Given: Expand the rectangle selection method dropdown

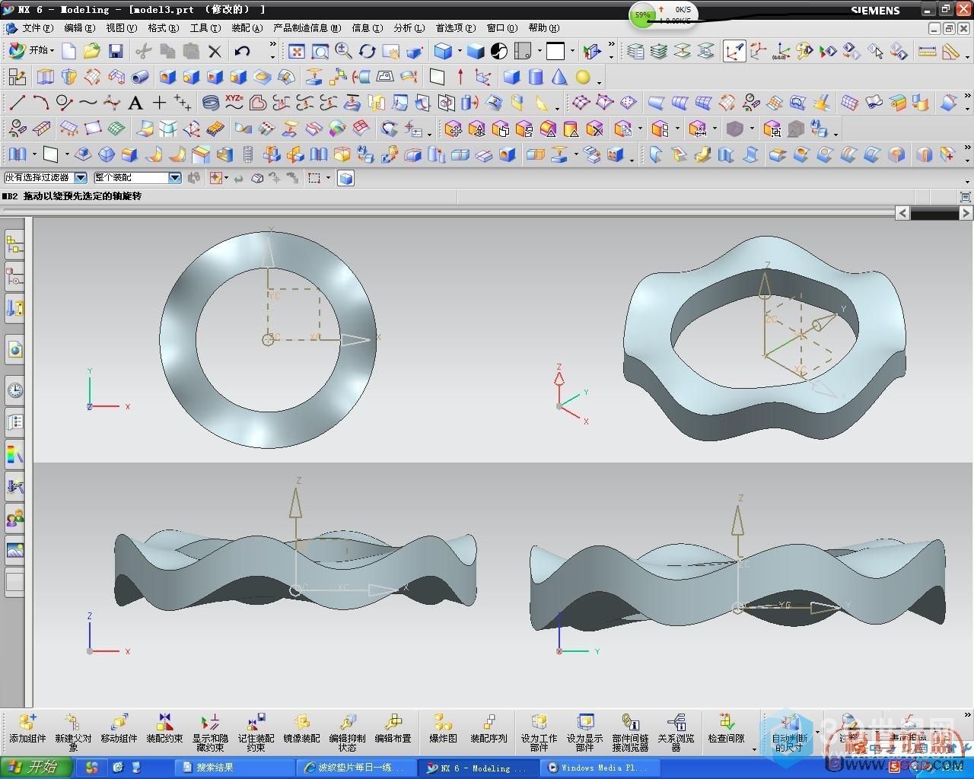Looking at the screenshot, I should (x=328, y=178).
